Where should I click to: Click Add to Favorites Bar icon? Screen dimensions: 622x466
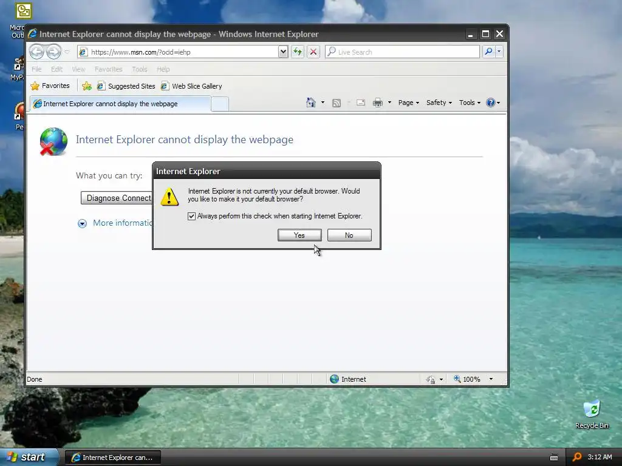click(86, 86)
